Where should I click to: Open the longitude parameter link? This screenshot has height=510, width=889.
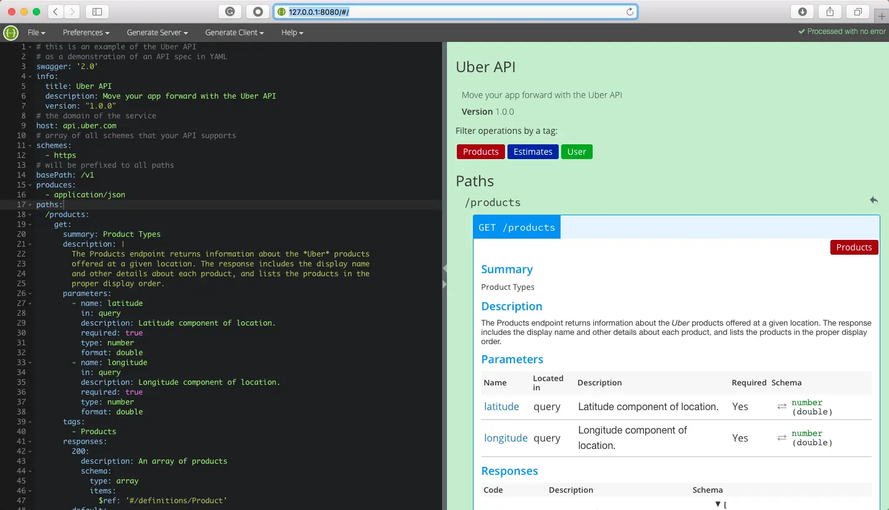click(x=506, y=438)
